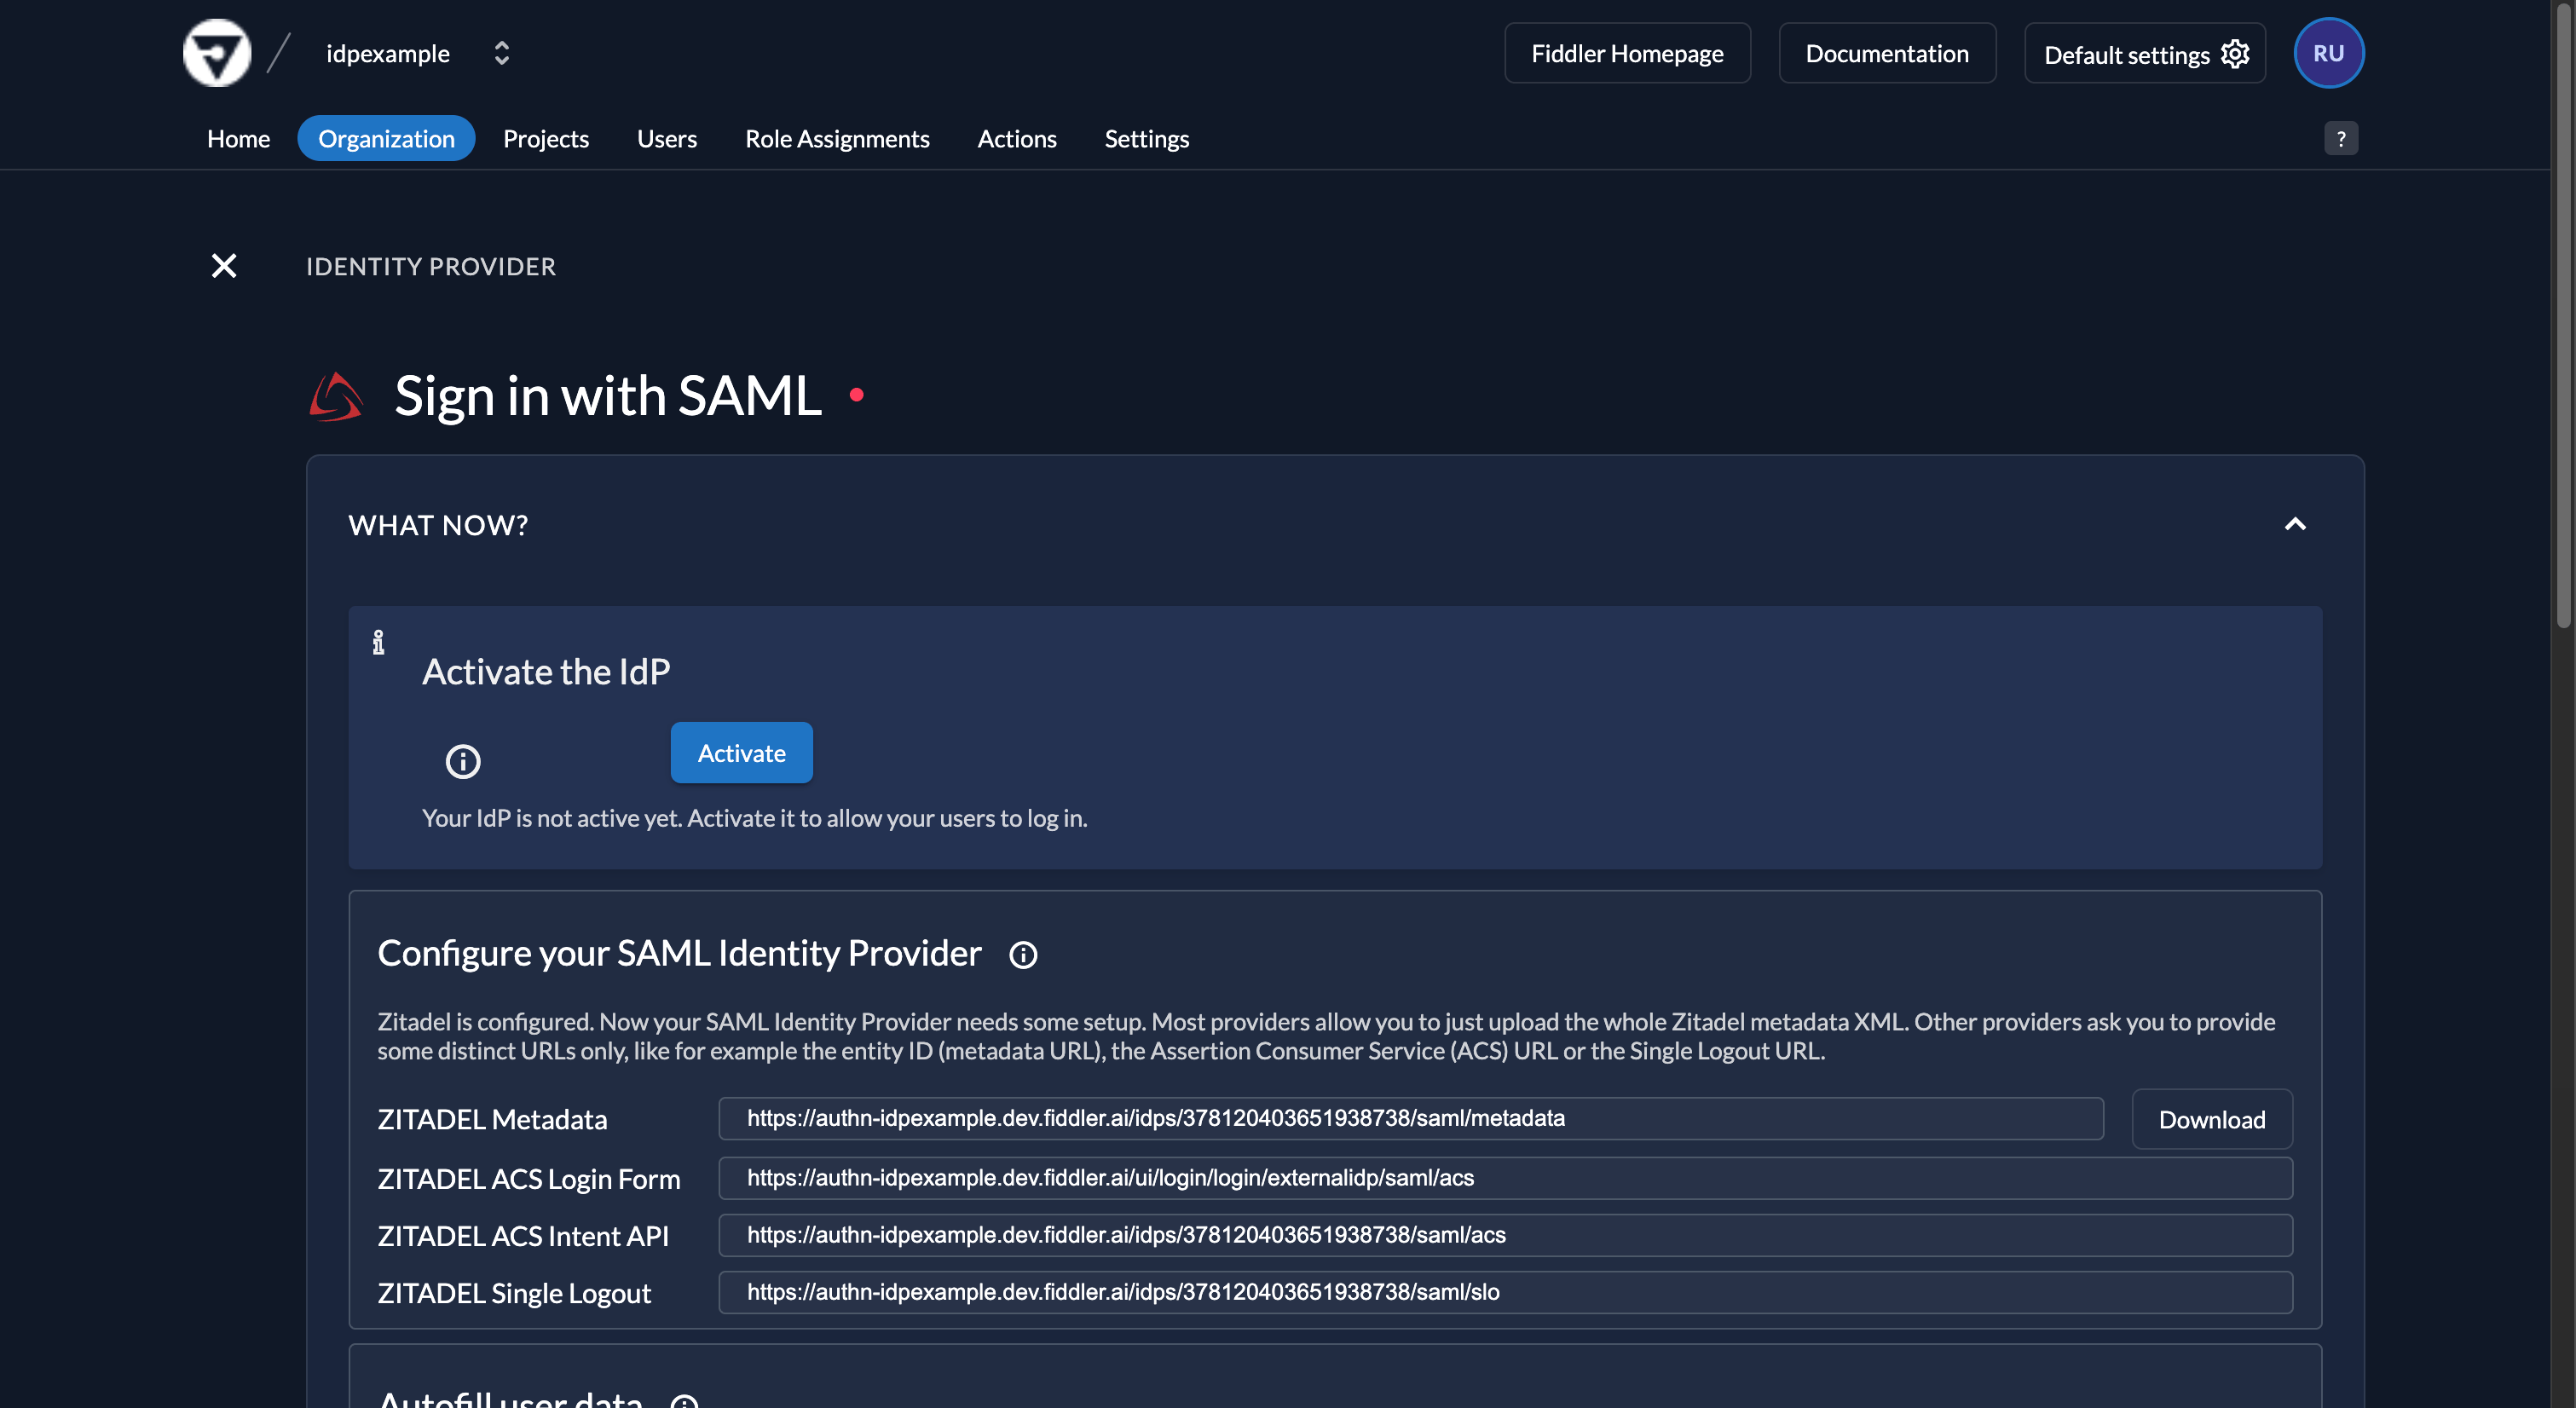Click the red SAML logo icon

tap(336, 397)
